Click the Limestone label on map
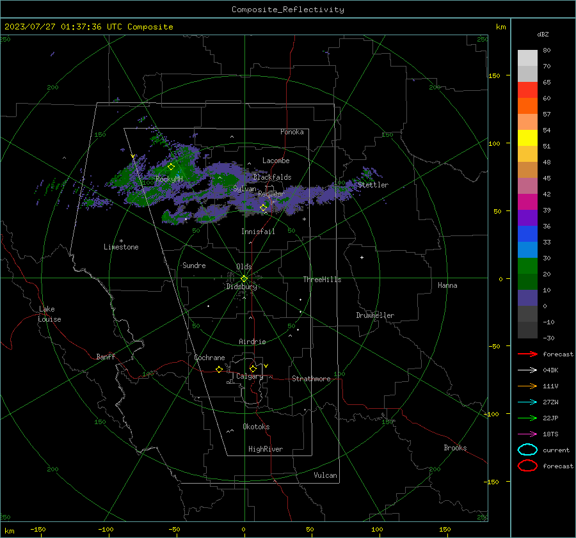 tap(121, 247)
